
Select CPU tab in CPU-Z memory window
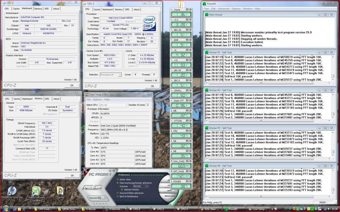7,99
